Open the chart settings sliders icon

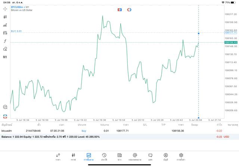coord(5,33)
